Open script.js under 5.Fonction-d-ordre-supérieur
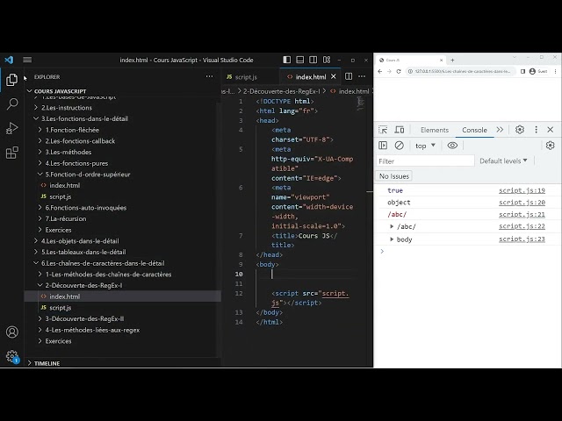This screenshot has width=562, height=421. pyautogui.click(x=61, y=196)
